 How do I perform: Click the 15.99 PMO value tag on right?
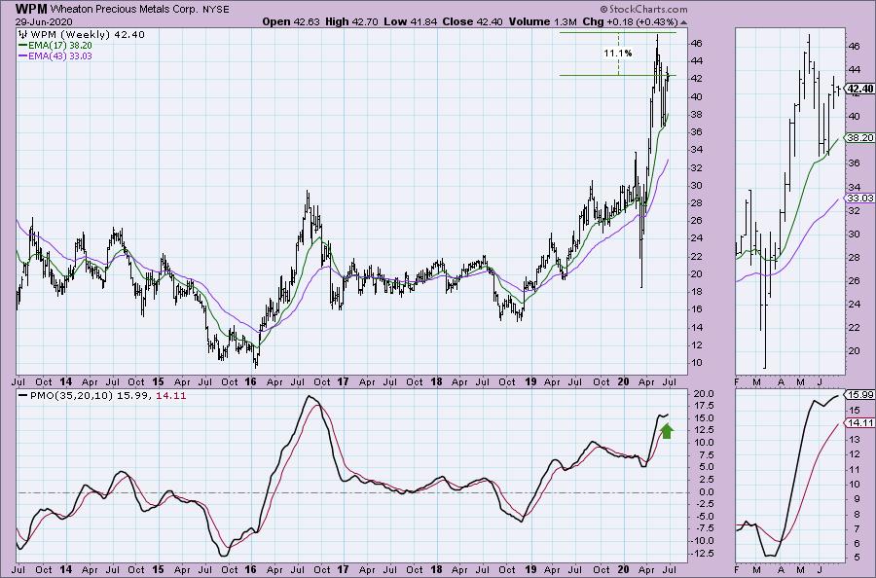[860, 395]
